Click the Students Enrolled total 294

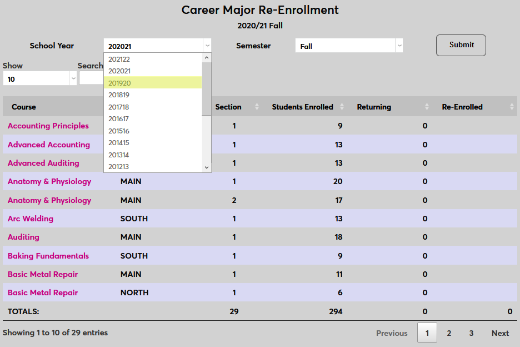tap(336, 311)
